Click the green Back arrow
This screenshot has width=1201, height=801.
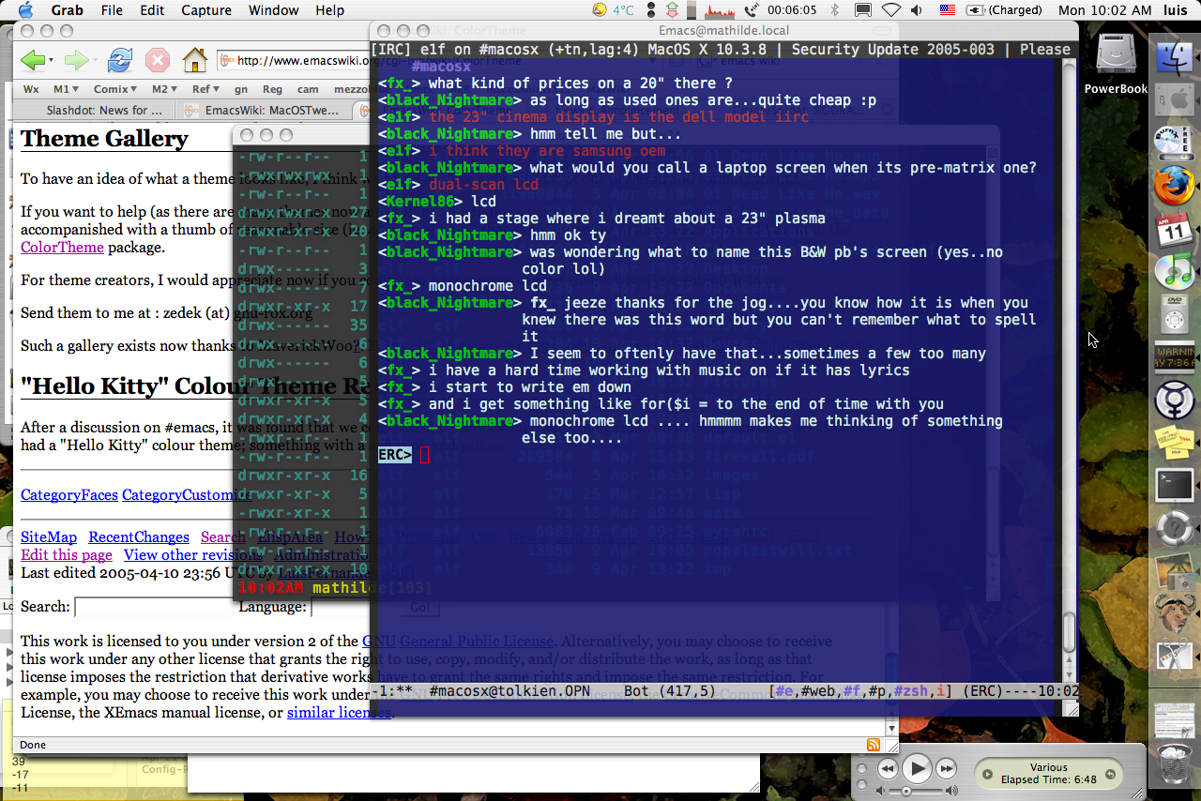tap(32, 61)
